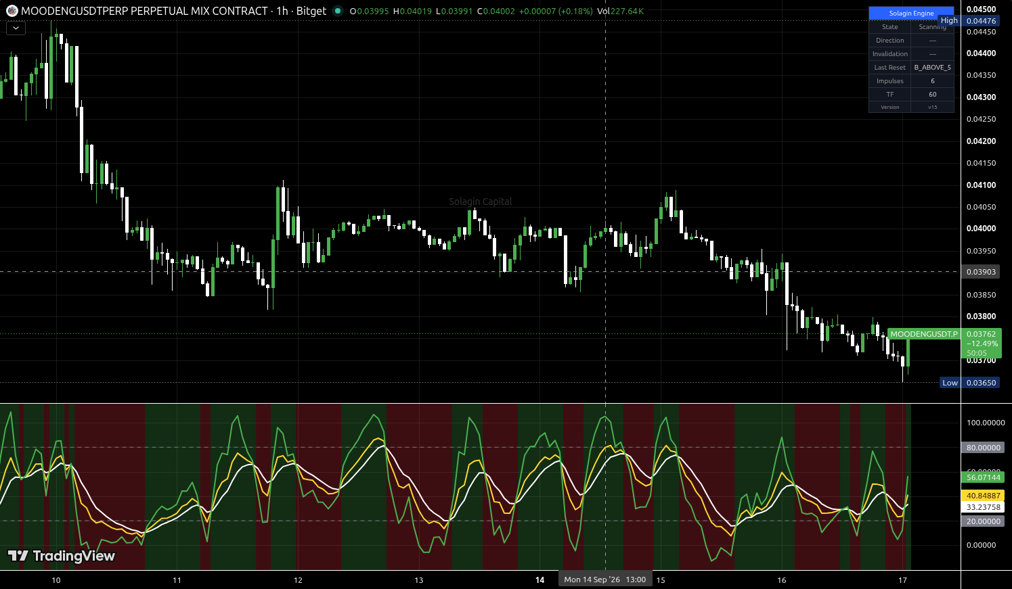Click the Direction row label
The width and height of the screenshot is (1012, 589).
pyautogui.click(x=889, y=41)
